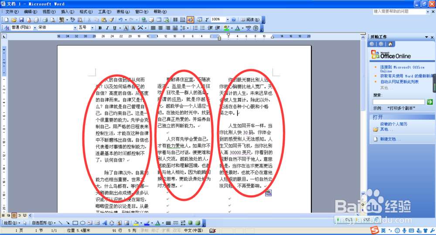Select the rectangle shape tool
Image resolution: width=436 pixels, height=235 pixels.
(75, 223)
